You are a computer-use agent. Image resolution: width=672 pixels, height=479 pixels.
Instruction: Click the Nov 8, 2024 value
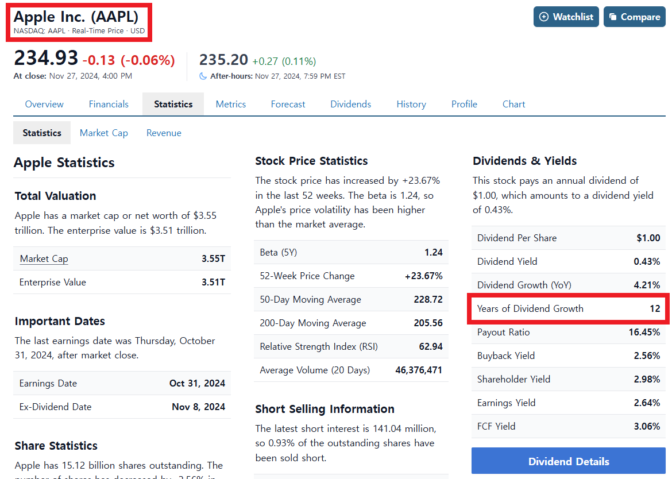(x=198, y=407)
